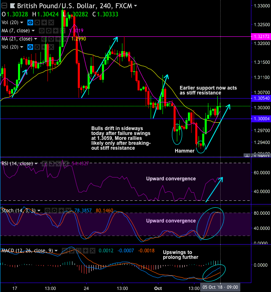Expand dropdown arrow of MA (21, close)
The image size is (271, 292).
click(x=36, y=39)
